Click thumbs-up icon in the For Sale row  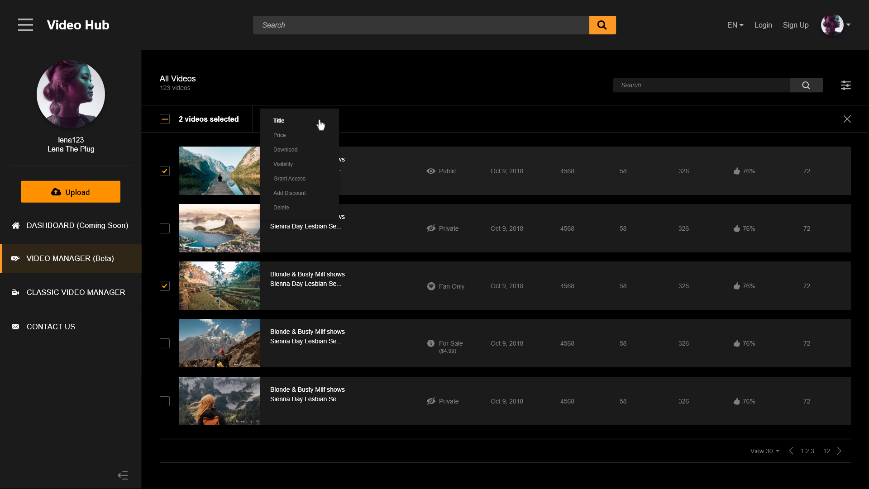[x=737, y=343]
